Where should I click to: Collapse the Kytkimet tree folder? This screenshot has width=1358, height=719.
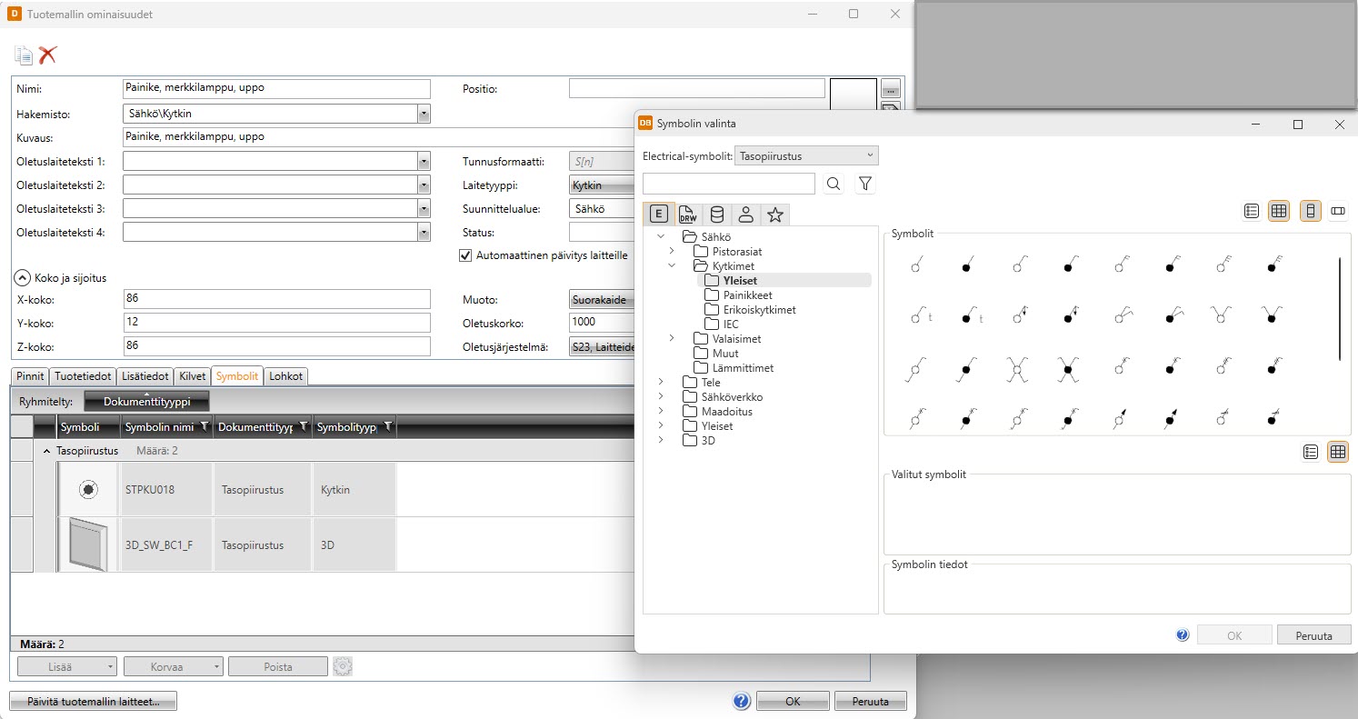pyautogui.click(x=672, y=265)
